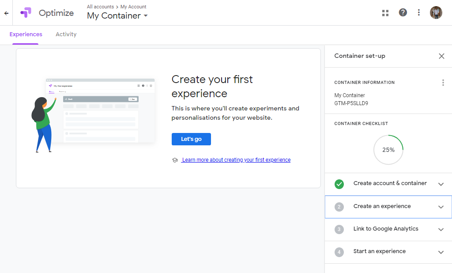The height and width of the screenshot is (273, 452).
Task: Click the Optimize product name
Action: (56, 13)
